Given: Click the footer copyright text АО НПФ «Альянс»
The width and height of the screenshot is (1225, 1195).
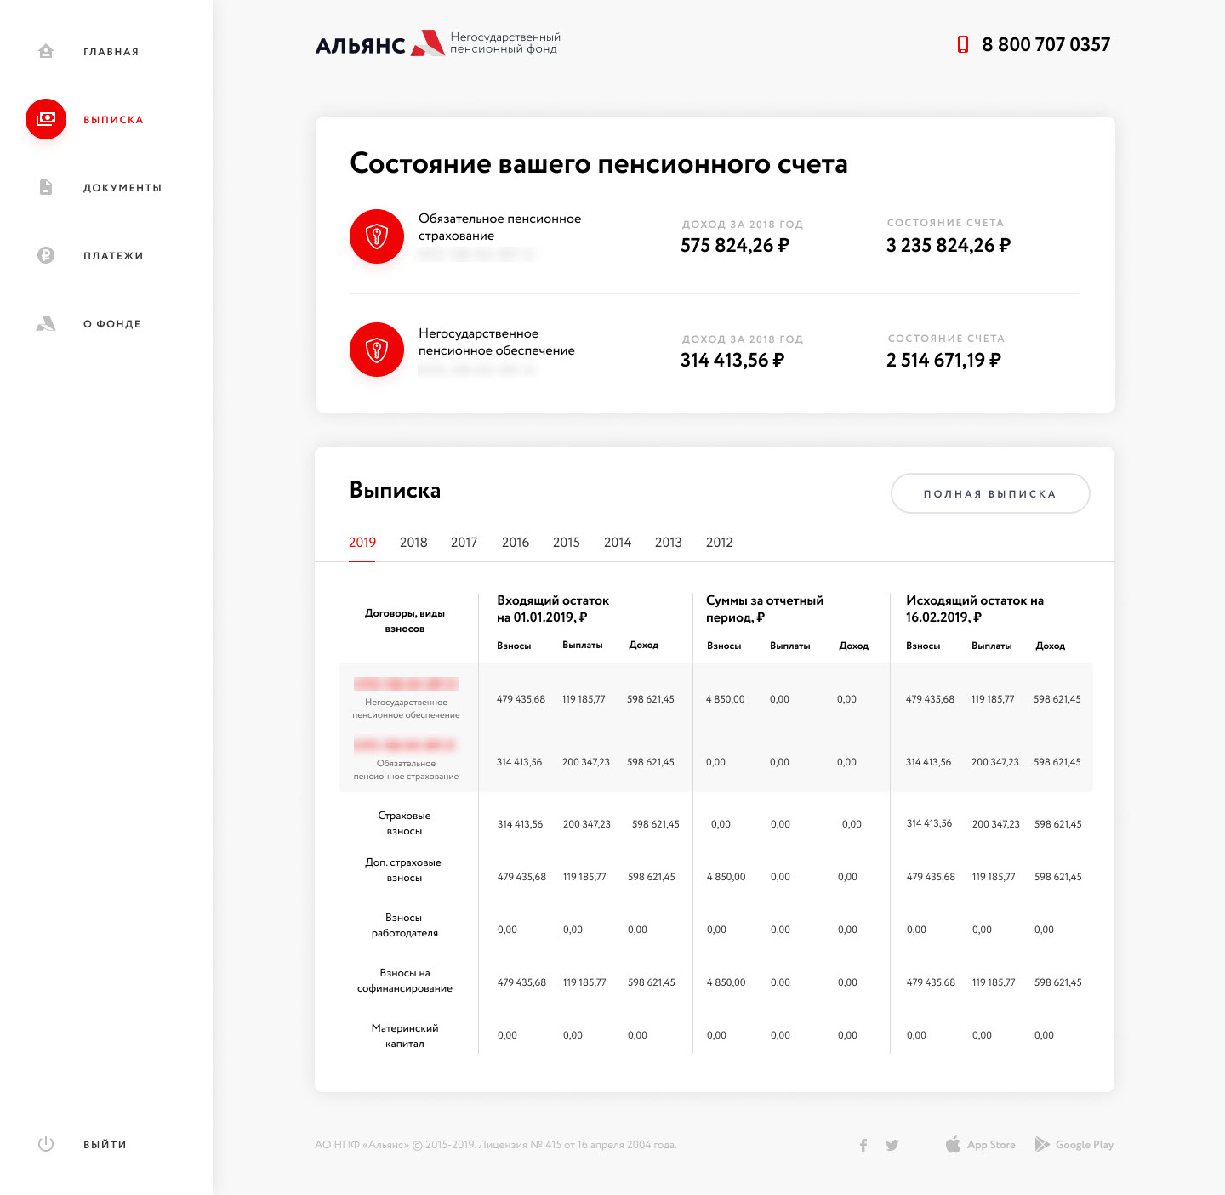Looking at the screenshot, I should pyautogui.click(x=496, y=1145).
